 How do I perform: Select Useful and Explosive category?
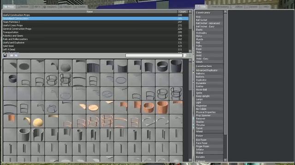click(95, 43)
